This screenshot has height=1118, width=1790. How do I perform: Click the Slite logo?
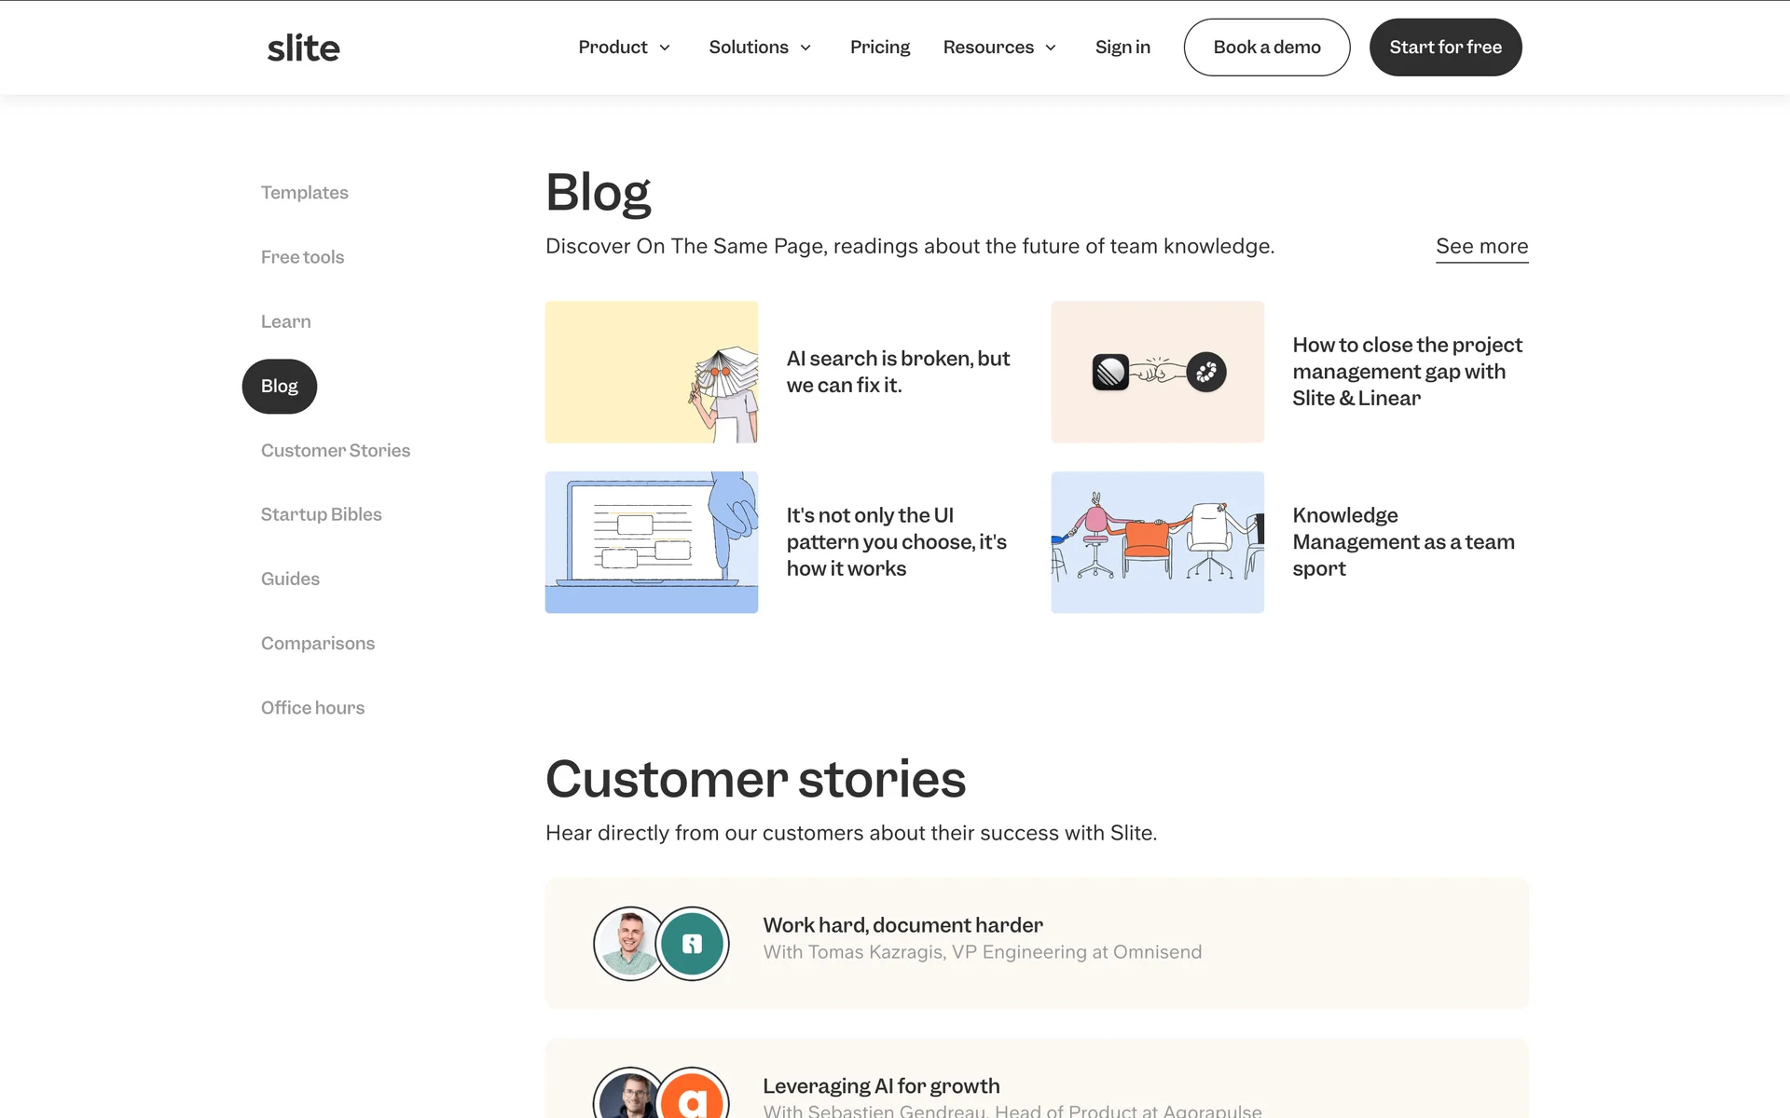pos(303,48)
